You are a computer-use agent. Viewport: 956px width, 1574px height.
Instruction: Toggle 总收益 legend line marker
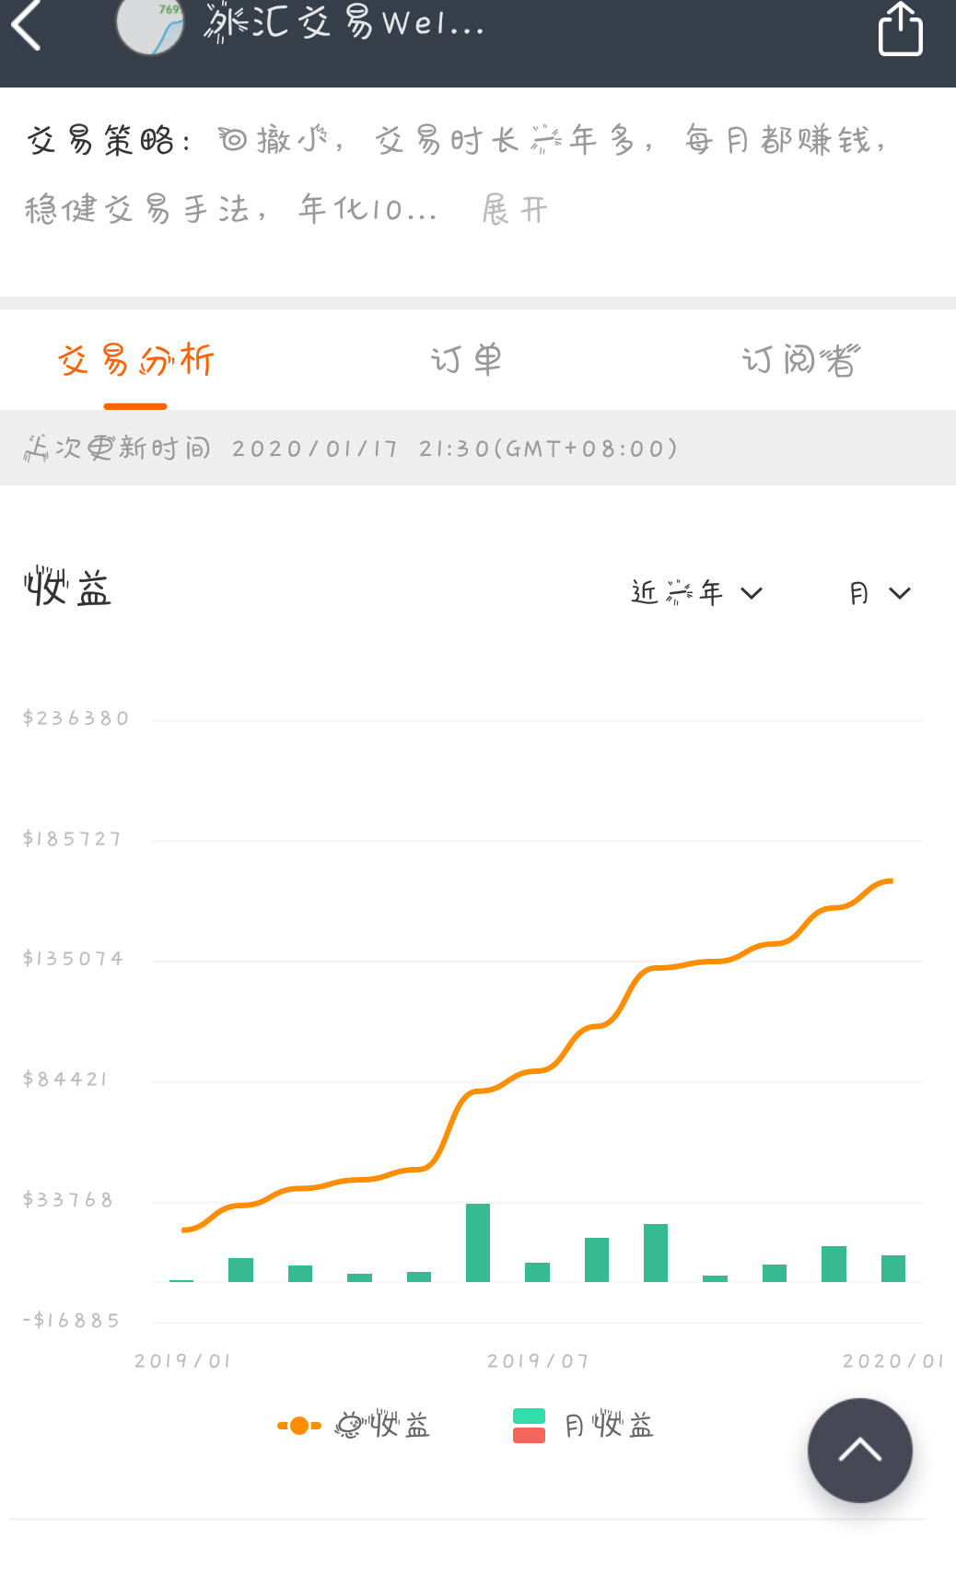(299, 1426)
